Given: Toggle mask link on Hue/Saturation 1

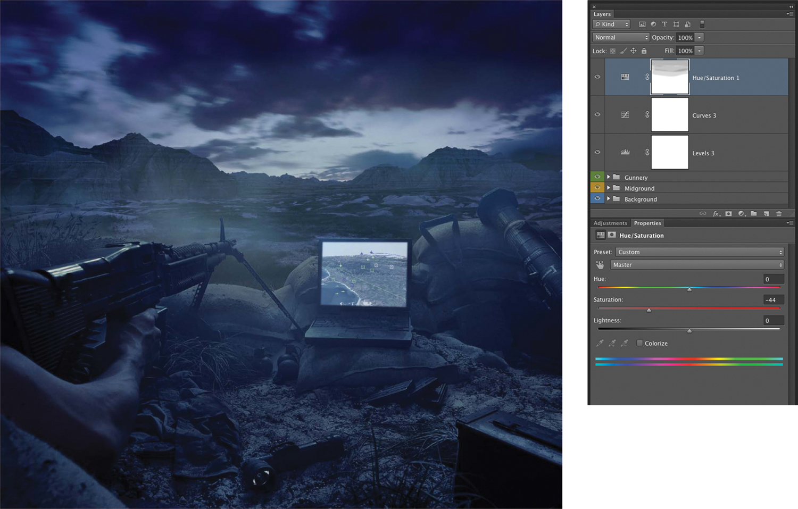Looking at the screenshot, I should [x=647, y=77].
